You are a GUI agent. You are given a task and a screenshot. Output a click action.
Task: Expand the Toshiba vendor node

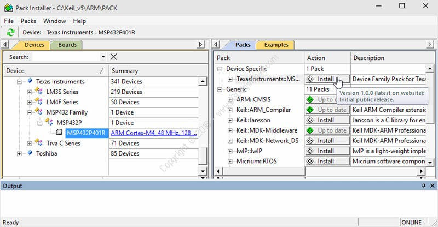(19, 153)
